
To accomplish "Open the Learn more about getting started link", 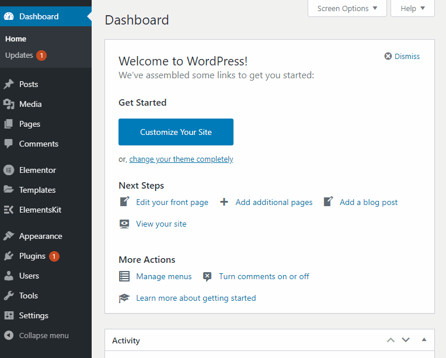I will (x=196, y=298).
